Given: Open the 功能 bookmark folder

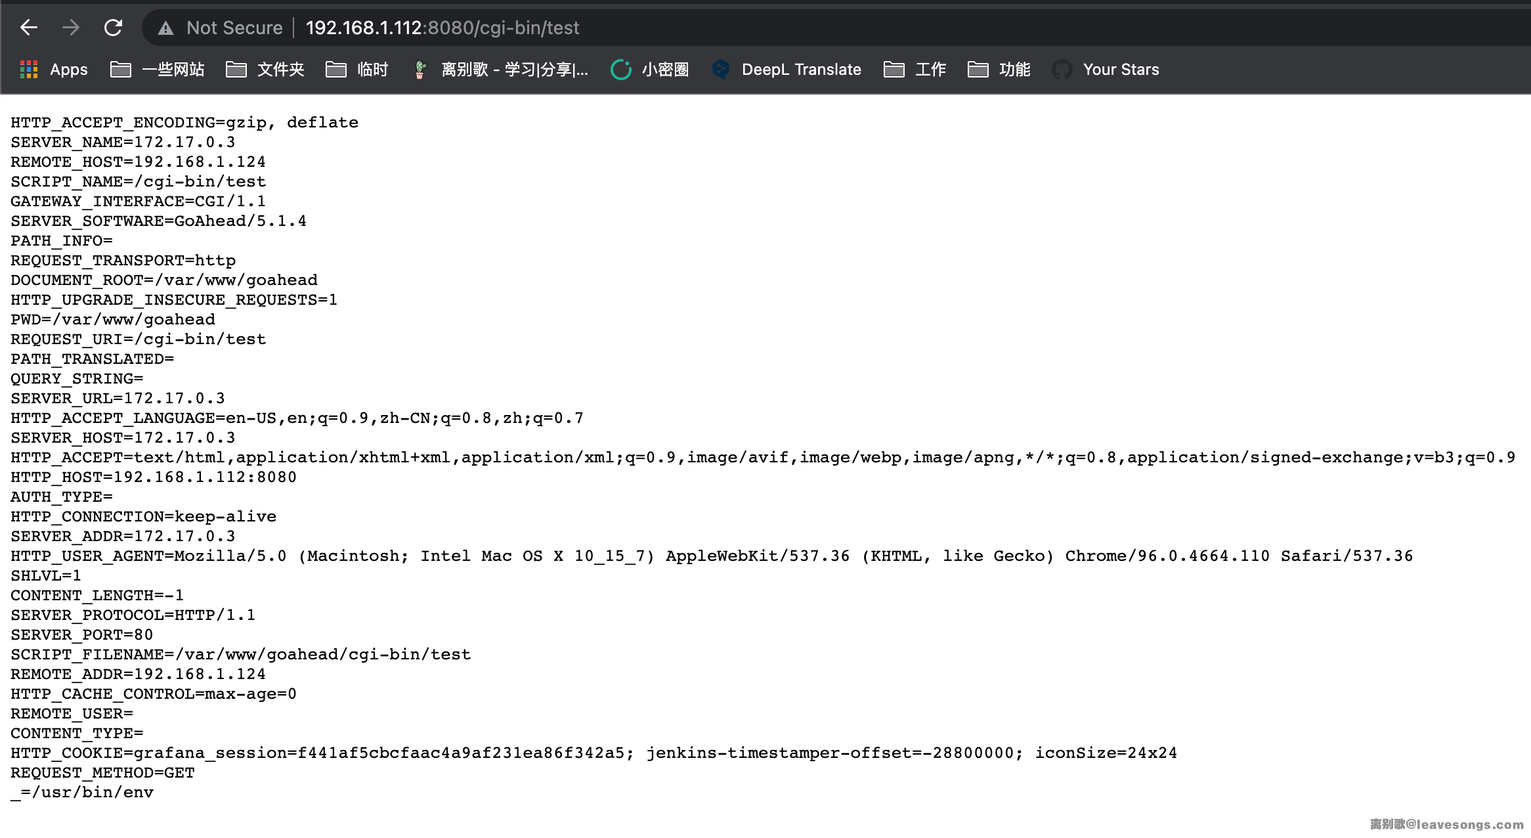Looking at the screenshot, I should 978,70.
